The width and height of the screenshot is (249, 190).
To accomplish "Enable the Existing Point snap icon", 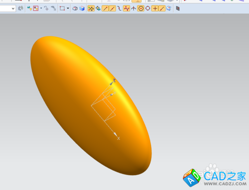I will pyautogui.click(x=155, y=8).
